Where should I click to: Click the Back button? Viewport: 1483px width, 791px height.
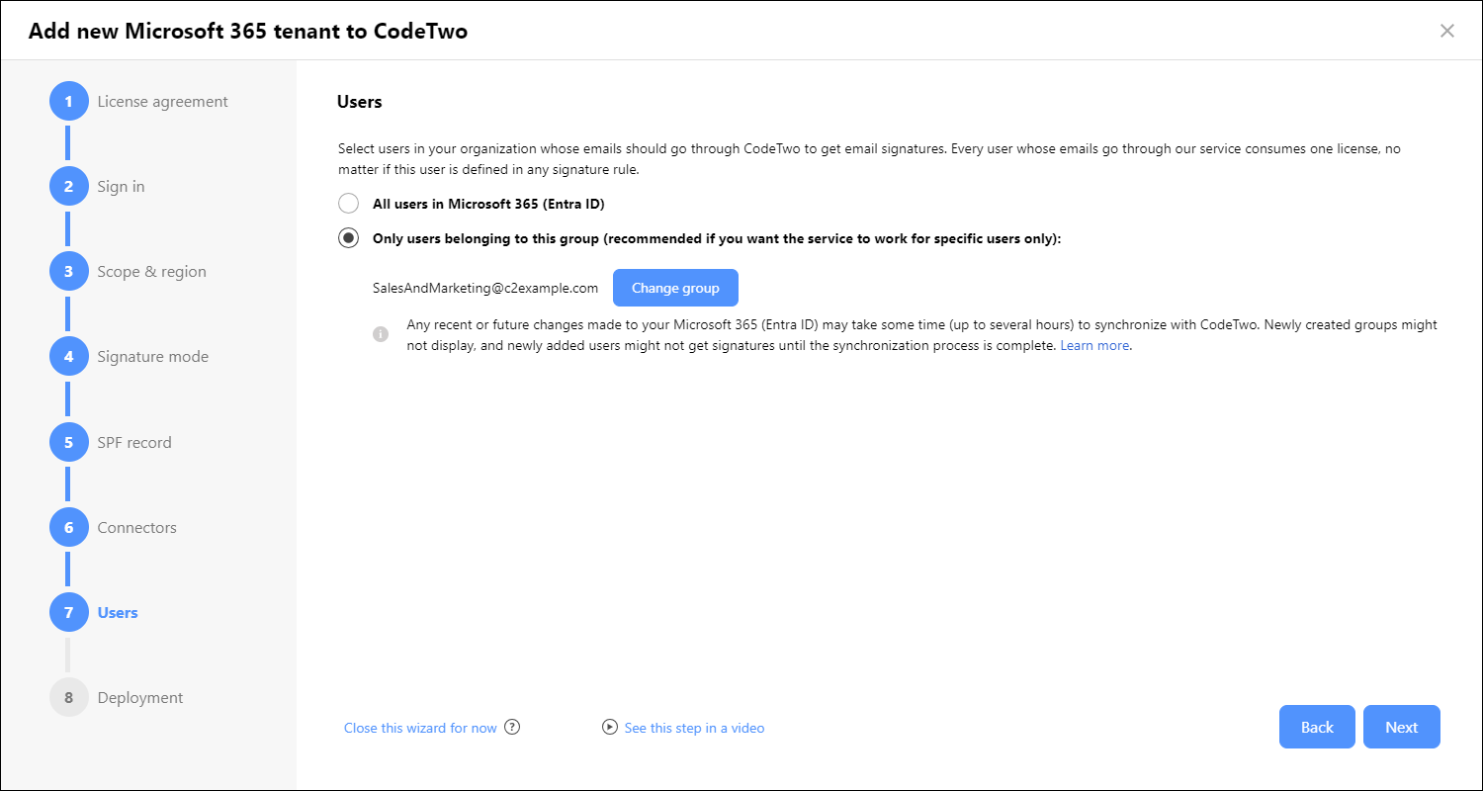[1317, 727]
